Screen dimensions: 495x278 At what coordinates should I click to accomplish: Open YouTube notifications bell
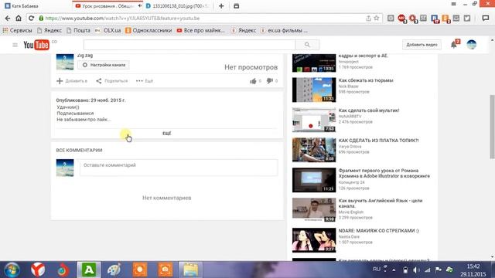pyautogui.click(x=454, y=45)
